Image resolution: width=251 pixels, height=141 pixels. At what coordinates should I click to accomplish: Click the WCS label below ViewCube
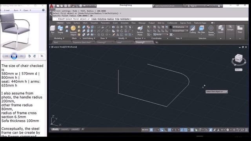[238, 70]
